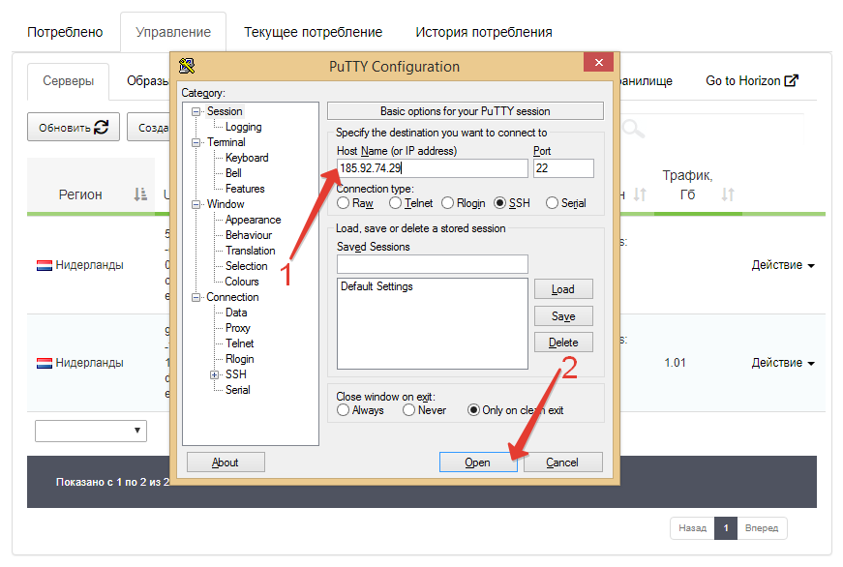The height and width of the screenshot is (567, 843).
Task: Click Netherlands flag in second server row
Action: pos(45,363)
